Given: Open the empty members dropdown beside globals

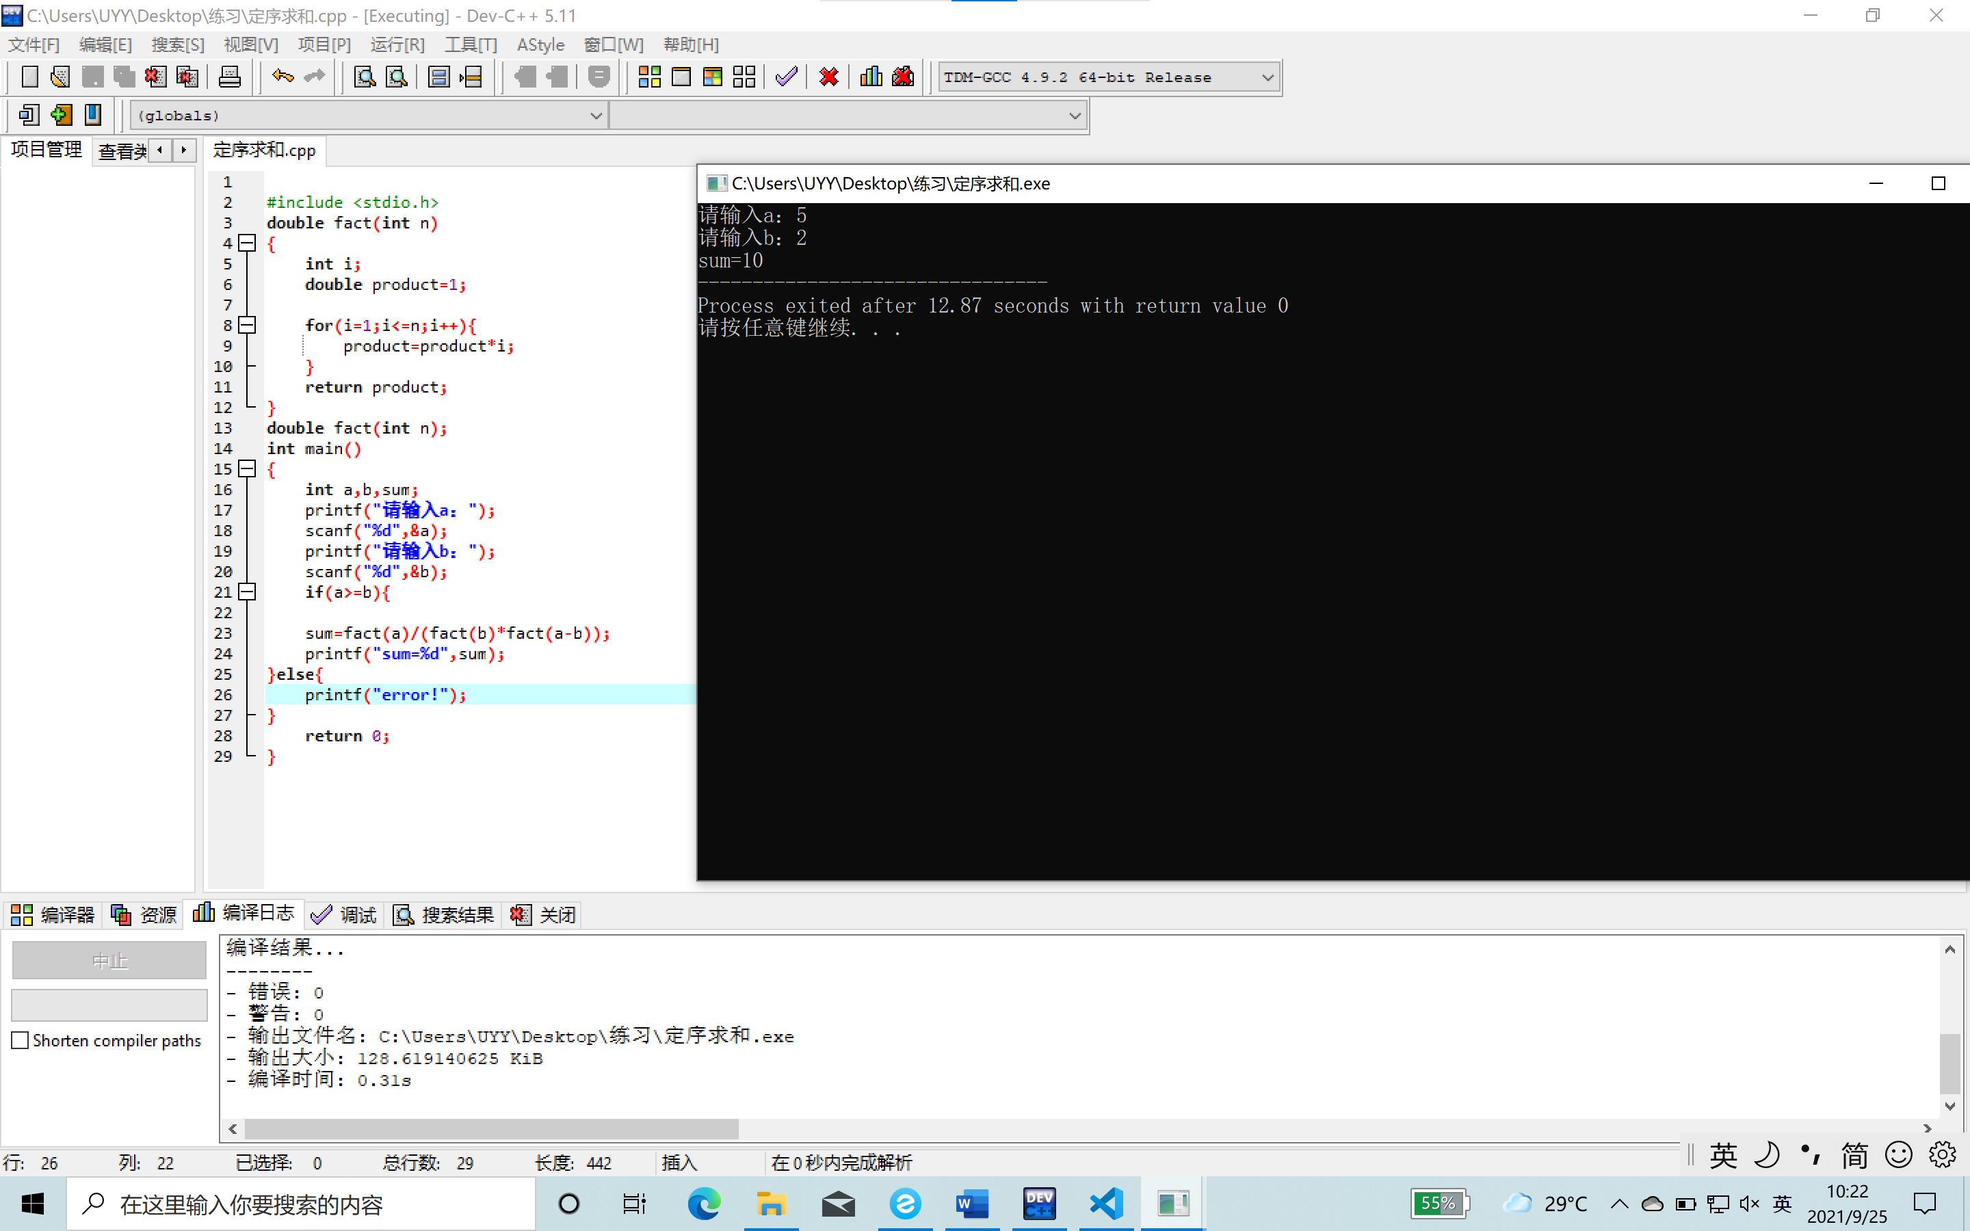Looking at the screenshot, I should (1074, 116).
